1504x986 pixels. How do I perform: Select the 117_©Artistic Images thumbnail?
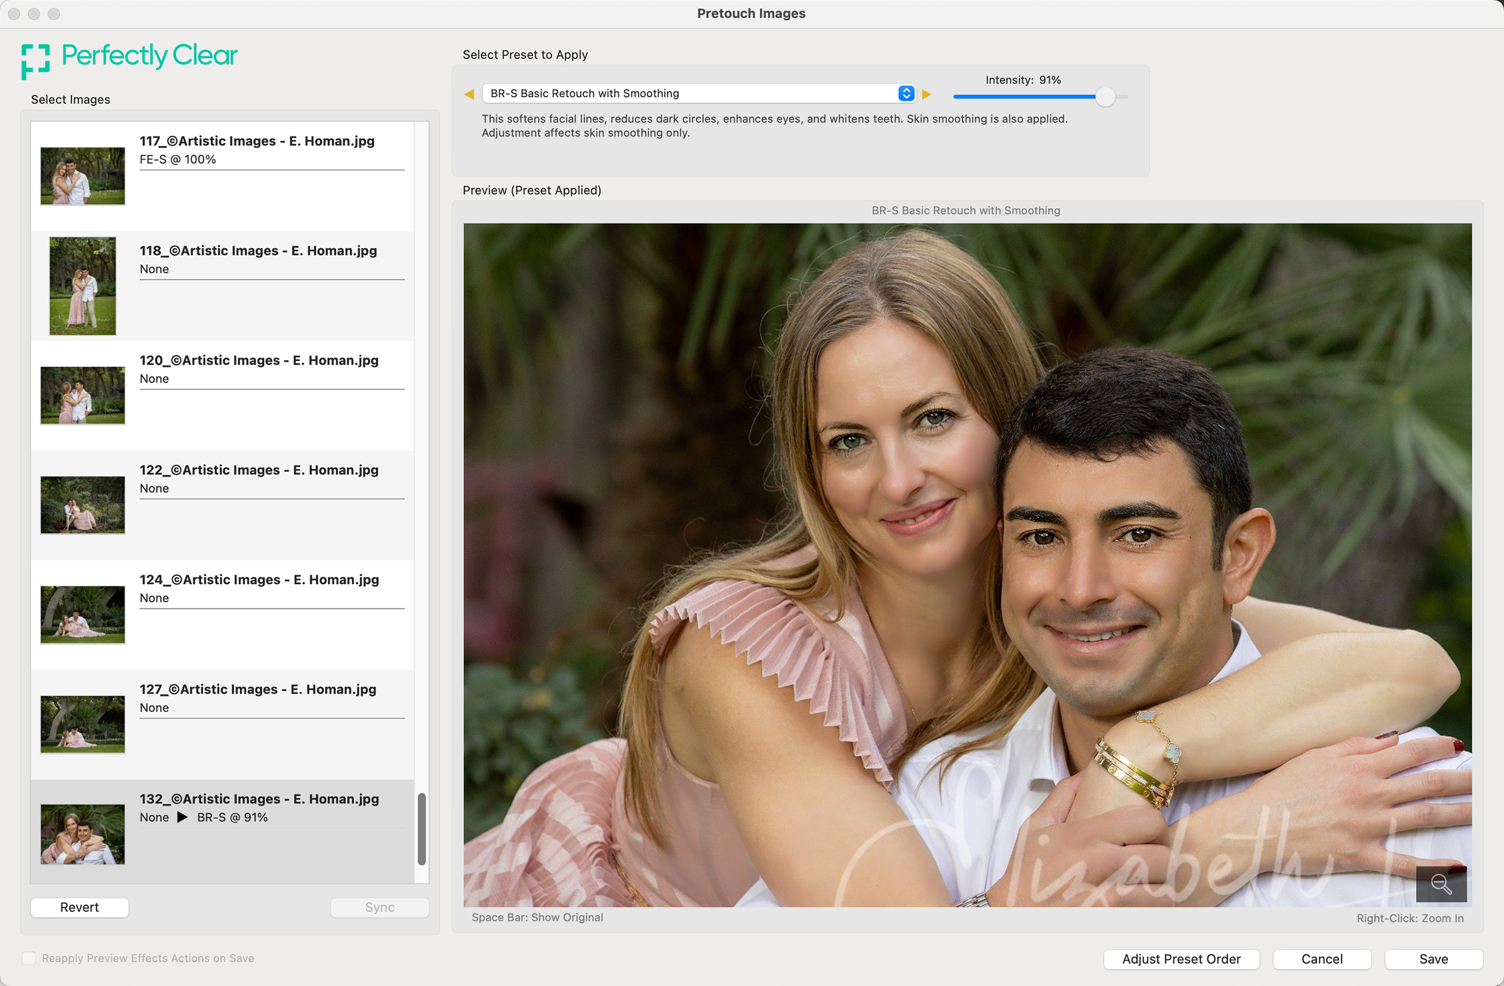83,176
